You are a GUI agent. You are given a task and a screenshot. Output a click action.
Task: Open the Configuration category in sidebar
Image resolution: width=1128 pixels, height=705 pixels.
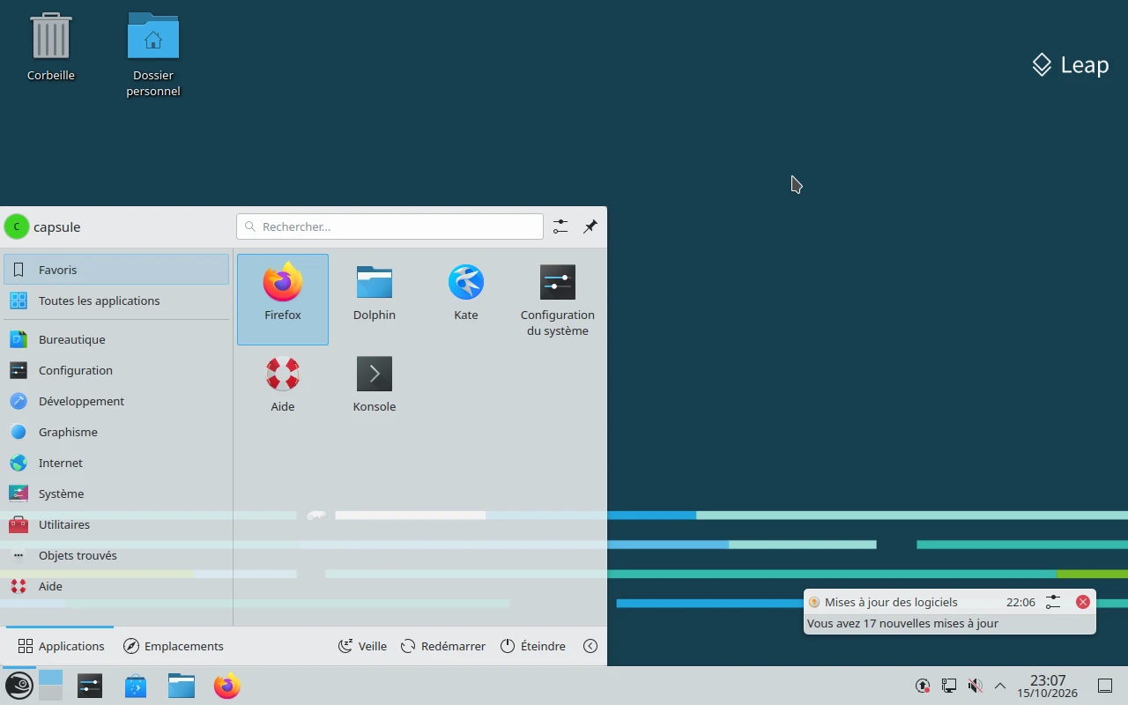pos(116,370)
